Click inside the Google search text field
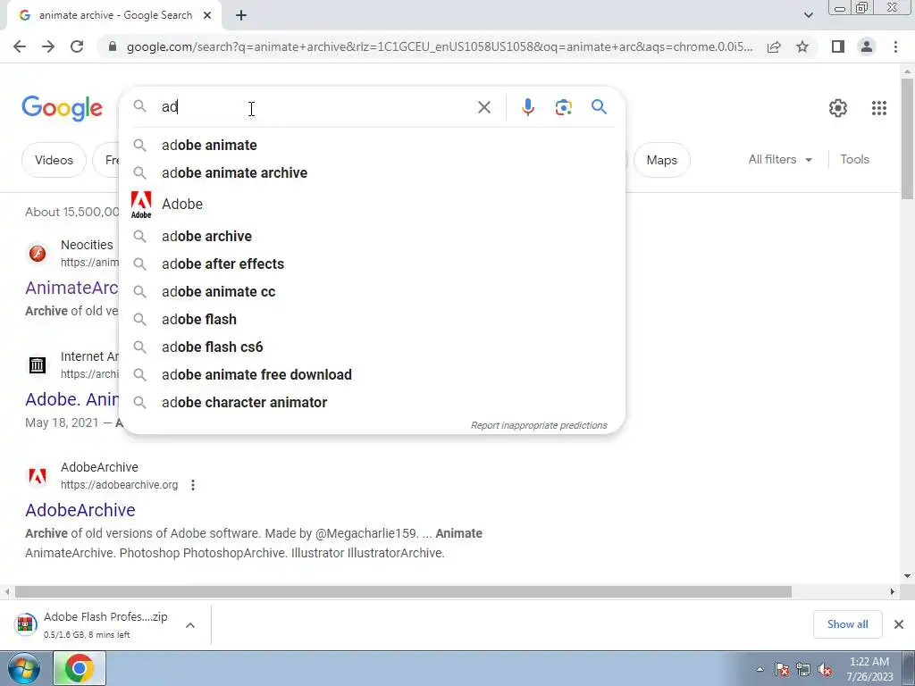 pyautogui.click(x=315, y=107)
